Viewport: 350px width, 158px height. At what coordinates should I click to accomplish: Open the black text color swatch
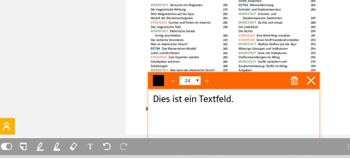click(x=159, y=81)
